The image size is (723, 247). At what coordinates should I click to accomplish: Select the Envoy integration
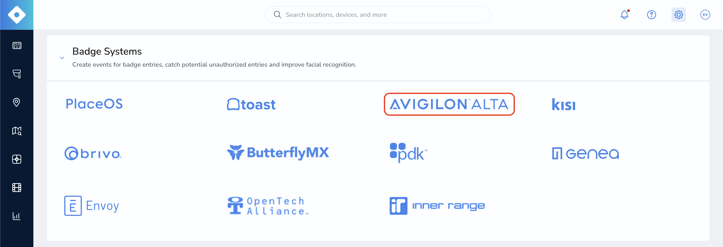[92, 206]
